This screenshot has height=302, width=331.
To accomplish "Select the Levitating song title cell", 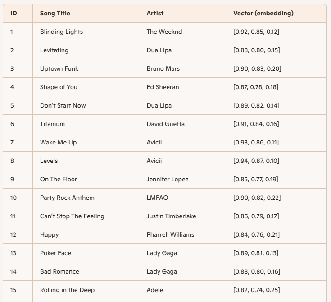I will tap(54, 50).
